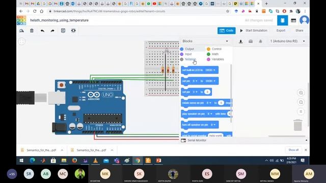Viewport: 326px width, 183px height.
Task: Click the fit blocks equals icon
Action: [301, 112]
